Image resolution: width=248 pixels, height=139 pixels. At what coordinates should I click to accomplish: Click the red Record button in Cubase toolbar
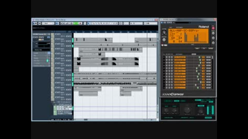(80, 23)
